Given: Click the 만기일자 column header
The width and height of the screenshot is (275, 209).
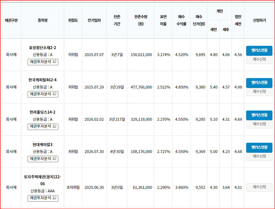Looking at the screenshot, I should point(94,20).
